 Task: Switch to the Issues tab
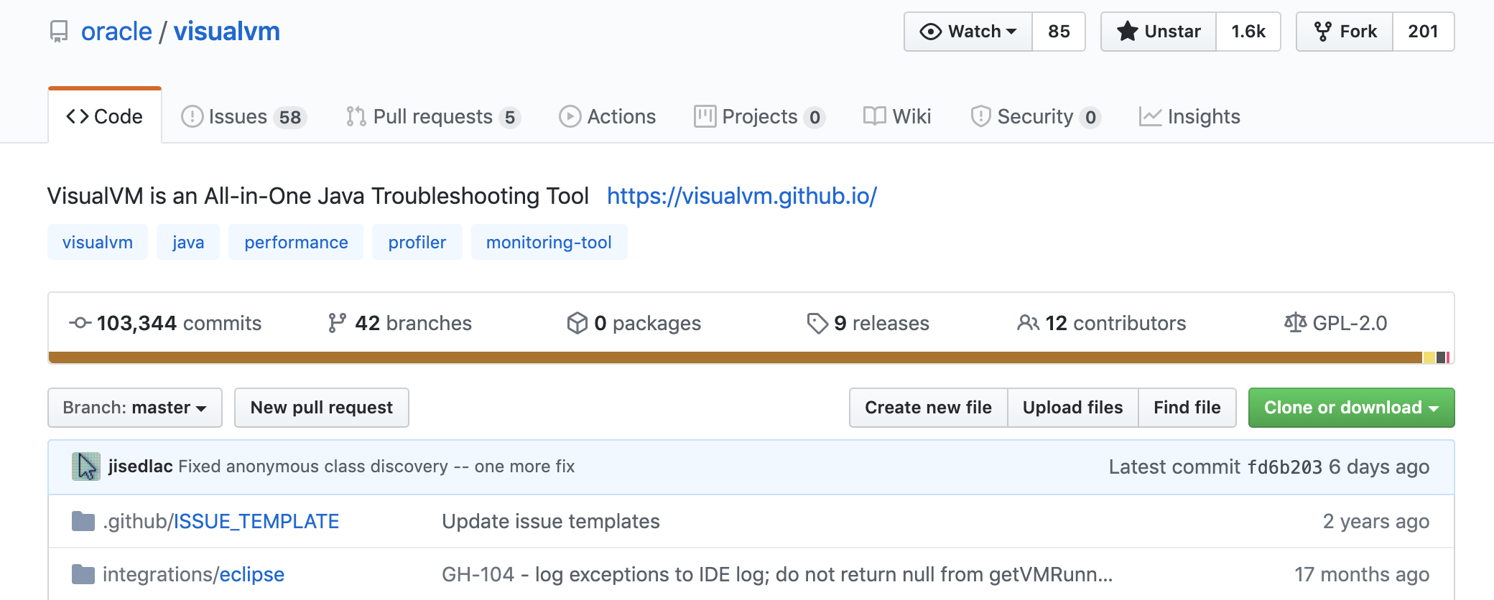click(x=244, y=116)
